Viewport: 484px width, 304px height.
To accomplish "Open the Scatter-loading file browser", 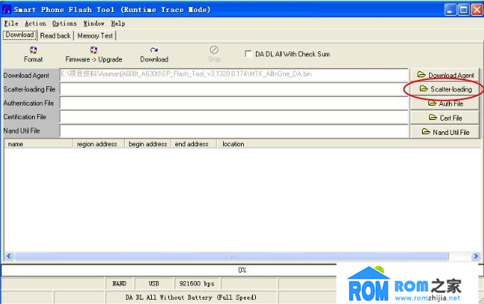I will [446, 89].
